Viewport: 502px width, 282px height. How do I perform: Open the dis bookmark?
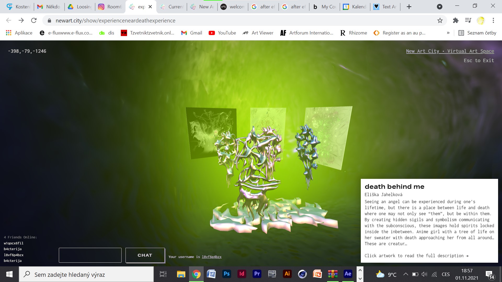pos(107,33)
